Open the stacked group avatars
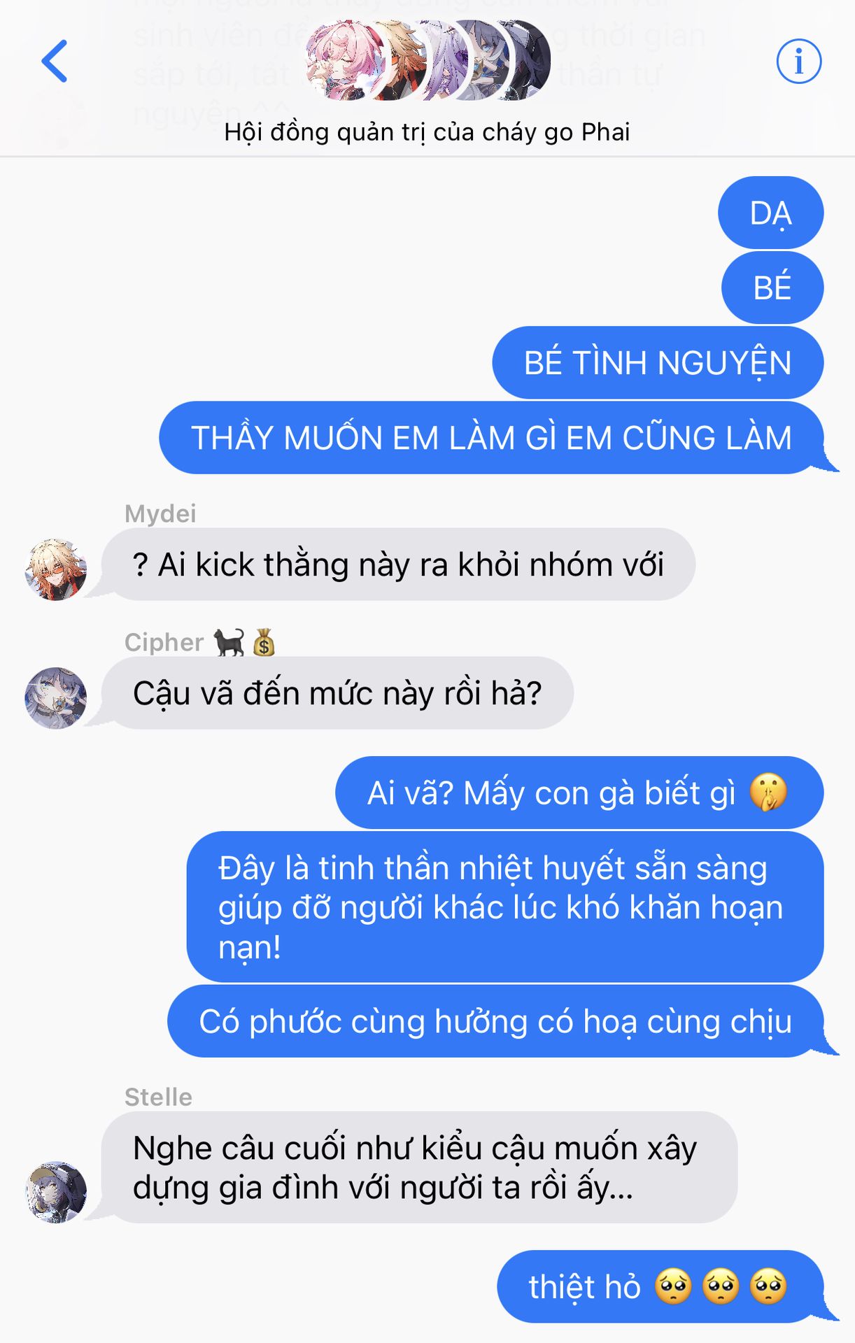Viewport: 855px width, 1343px height. 427,60
